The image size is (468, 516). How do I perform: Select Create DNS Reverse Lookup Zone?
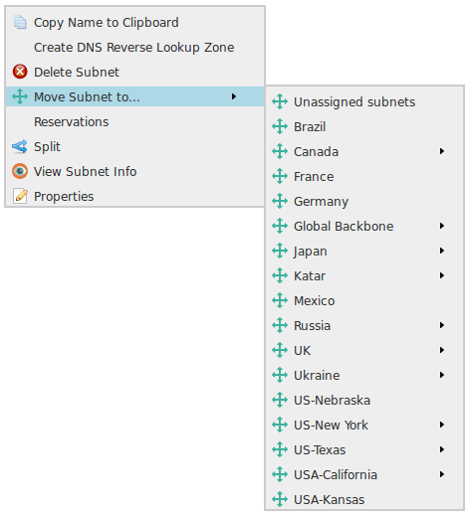coord(135,47)
